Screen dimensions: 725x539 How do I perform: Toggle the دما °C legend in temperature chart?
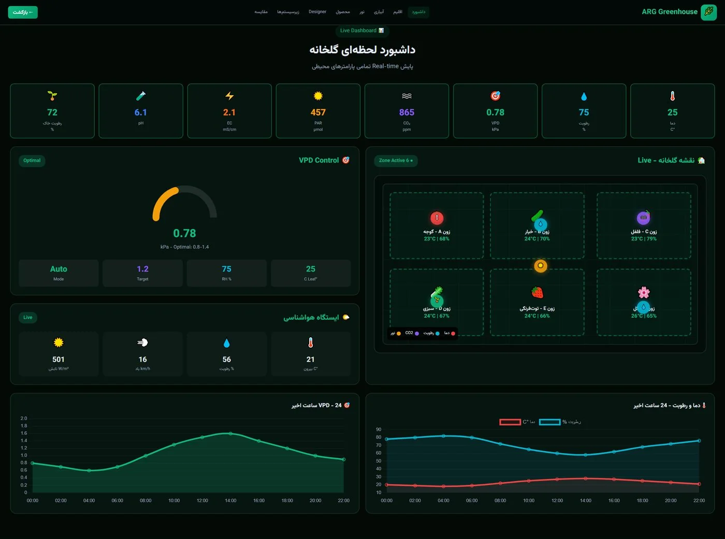click(x=517, y=422)
